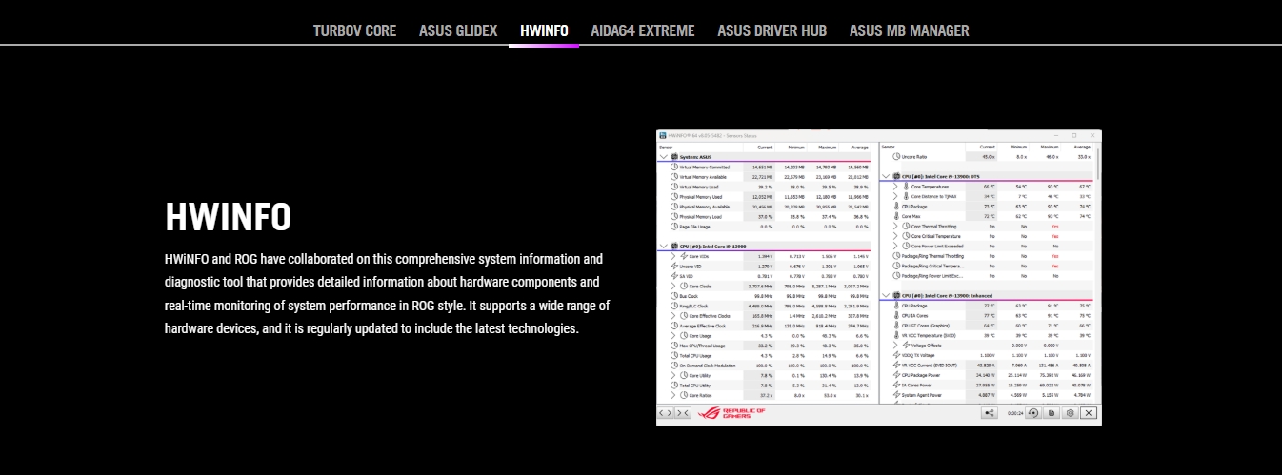Switch to the ASUS MB MANAGER tab

point(910,30)
